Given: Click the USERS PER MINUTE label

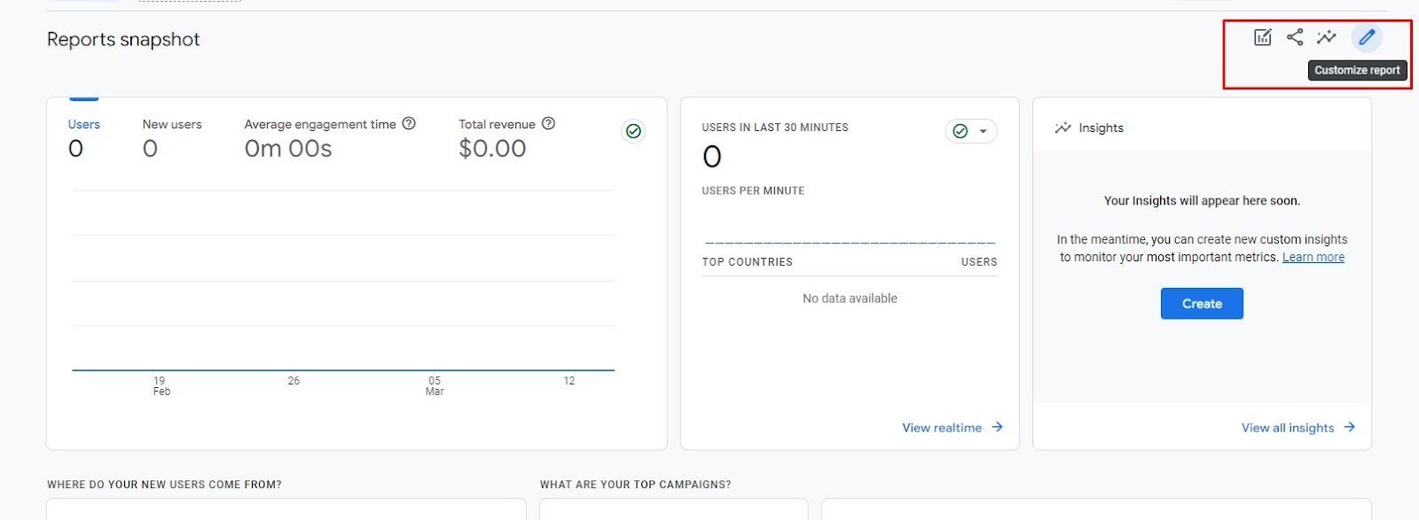Looking at the screenshot, I should (753, 190).
